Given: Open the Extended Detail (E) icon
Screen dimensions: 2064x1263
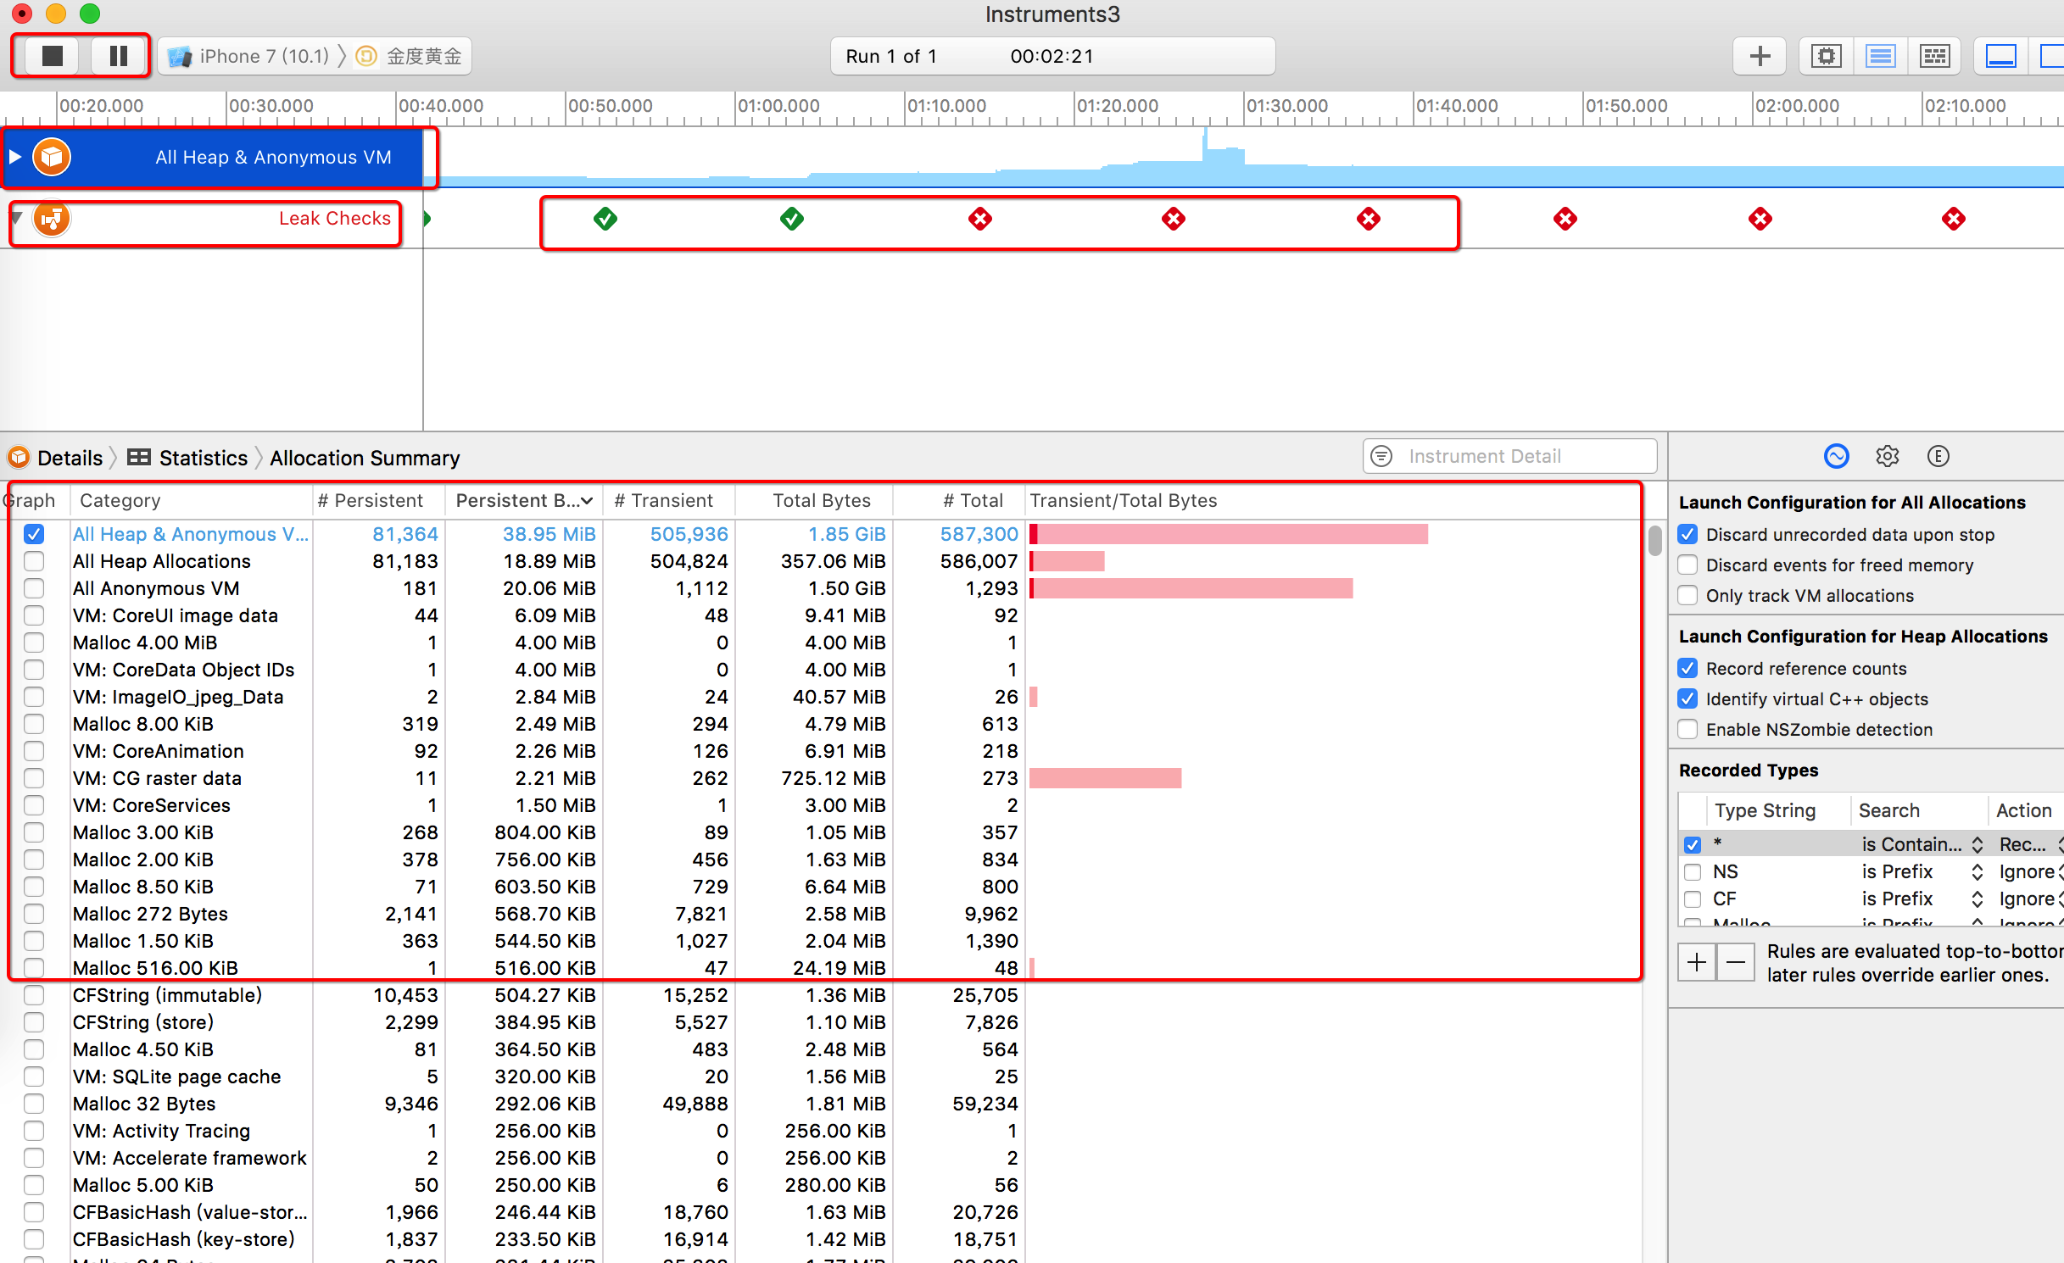Looking at the screenshot, I should pos(1938,456).
